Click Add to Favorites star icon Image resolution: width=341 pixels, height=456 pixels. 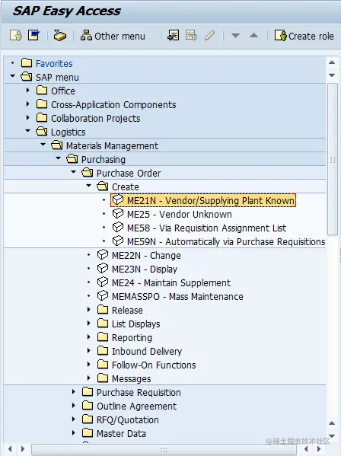(x=174, y=36)
